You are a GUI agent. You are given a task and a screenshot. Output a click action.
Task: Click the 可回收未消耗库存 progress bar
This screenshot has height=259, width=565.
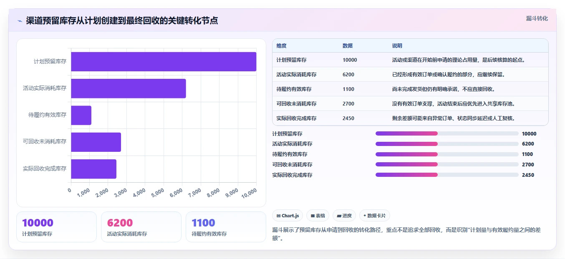[x=447, y=165]
